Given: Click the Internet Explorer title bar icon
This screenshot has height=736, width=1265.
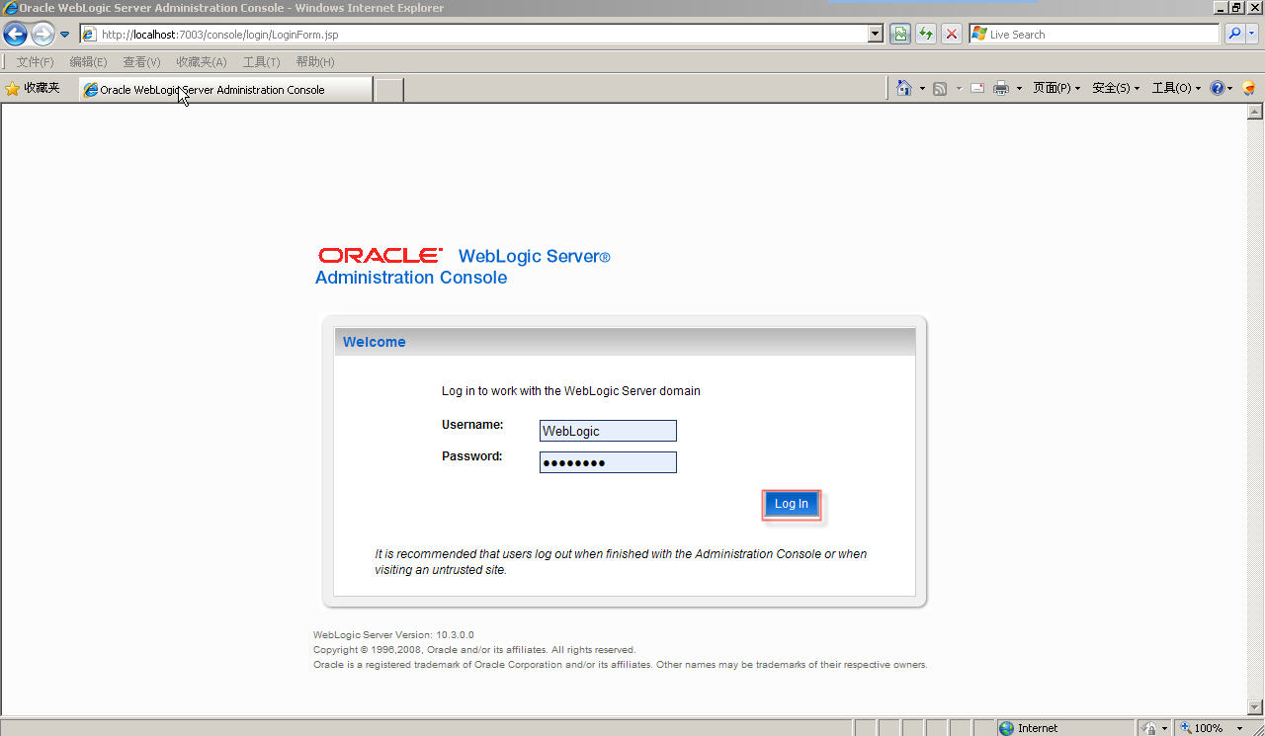Looking at the screenshot, I should click(9, 8).
